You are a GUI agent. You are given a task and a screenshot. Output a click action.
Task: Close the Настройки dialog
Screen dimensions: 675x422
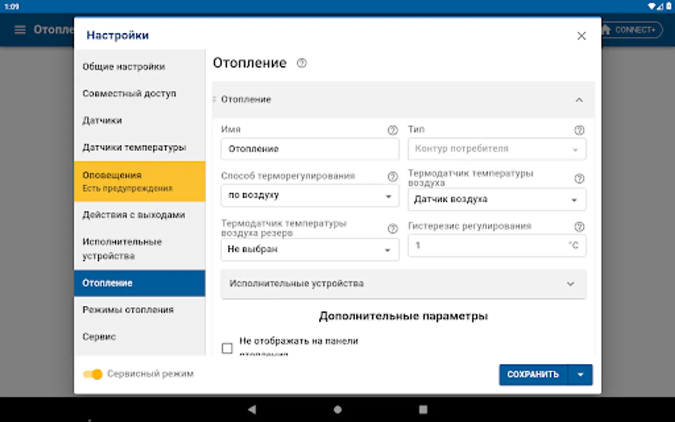tap(581, 36)
